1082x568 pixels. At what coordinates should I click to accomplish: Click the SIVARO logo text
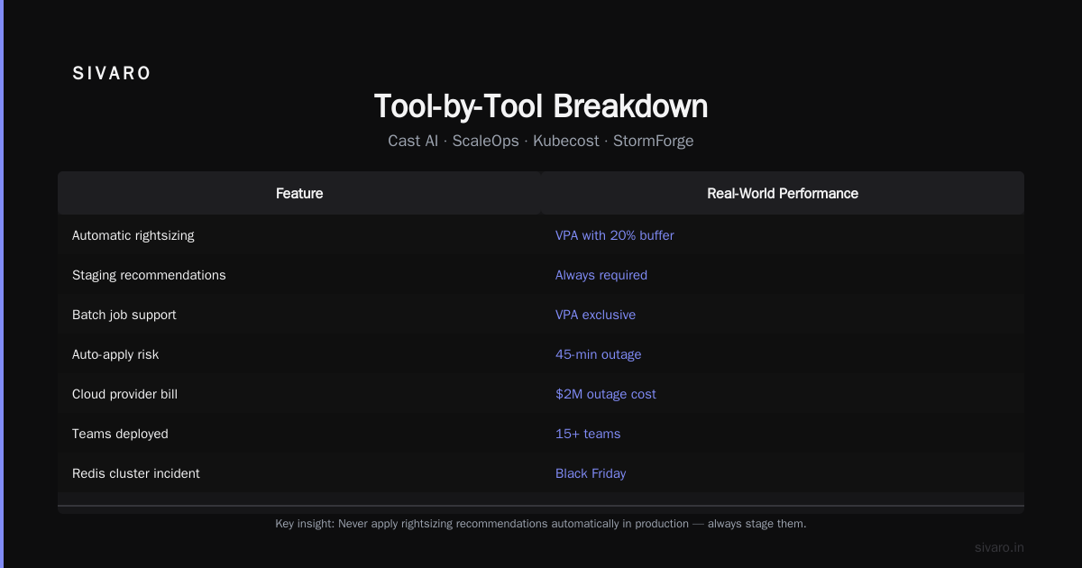(112, 74)
